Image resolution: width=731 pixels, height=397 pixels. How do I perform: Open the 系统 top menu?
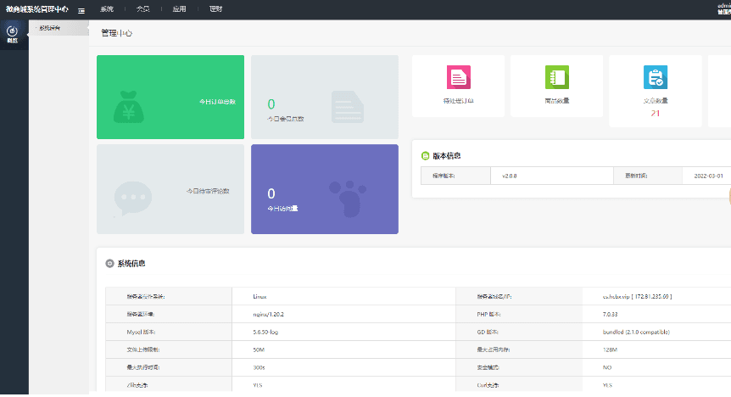tap(107, 9)
